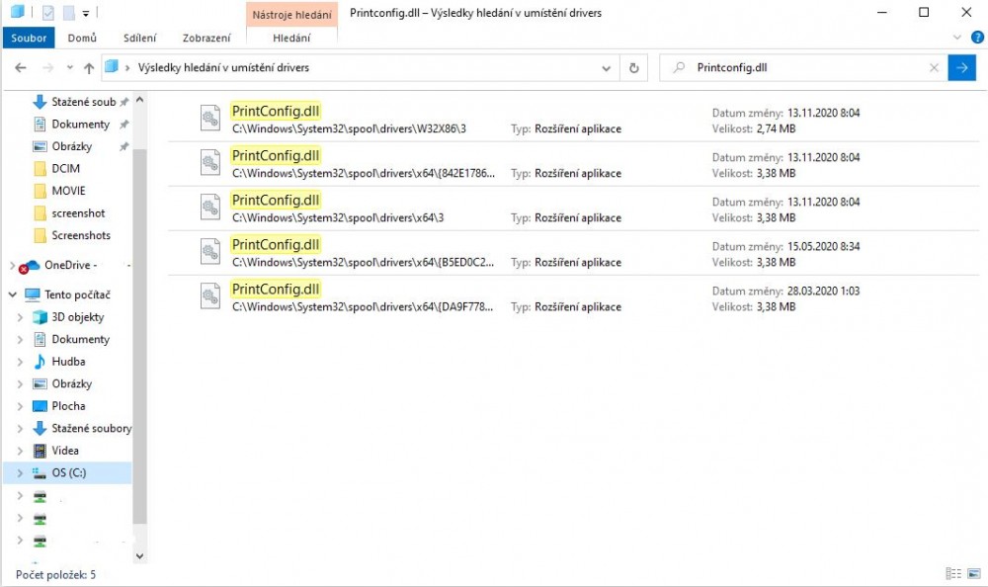Switch to details view layout icon
Image resolution: width=988 pixels, height=587 pixels.
[952, 574]
